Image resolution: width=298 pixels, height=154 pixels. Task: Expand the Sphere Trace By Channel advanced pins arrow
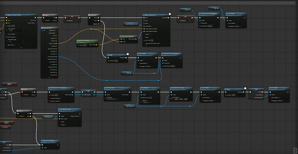(21, 47)
